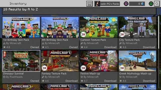The width and height of the screenshot is (161, 90).
Task: Select the 1st Birthday Skin Pack title
Action: click(16, 40)
